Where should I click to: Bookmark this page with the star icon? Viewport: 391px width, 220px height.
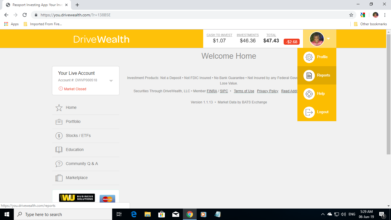coord(351,15)
